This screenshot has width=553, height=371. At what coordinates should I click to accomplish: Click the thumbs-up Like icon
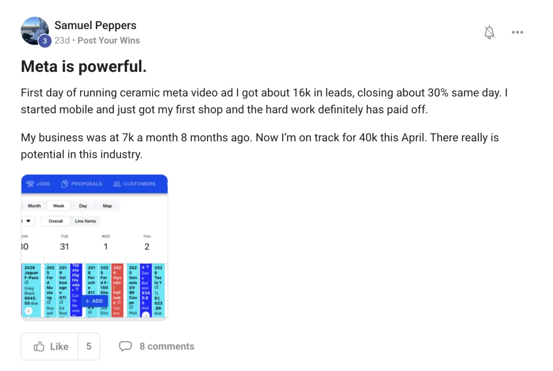(x=39, y=346)
